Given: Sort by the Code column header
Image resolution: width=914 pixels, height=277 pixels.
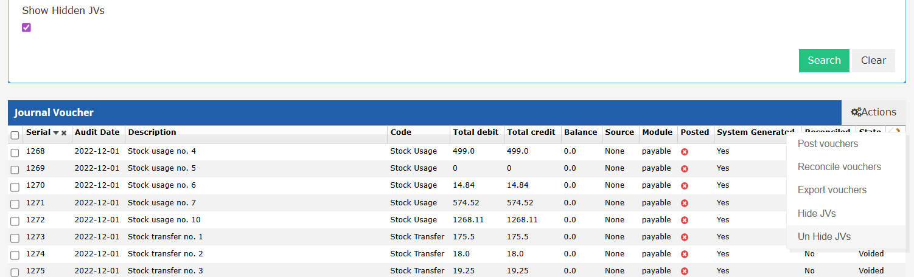Looking at the screenshot, I should pos(401,132).
